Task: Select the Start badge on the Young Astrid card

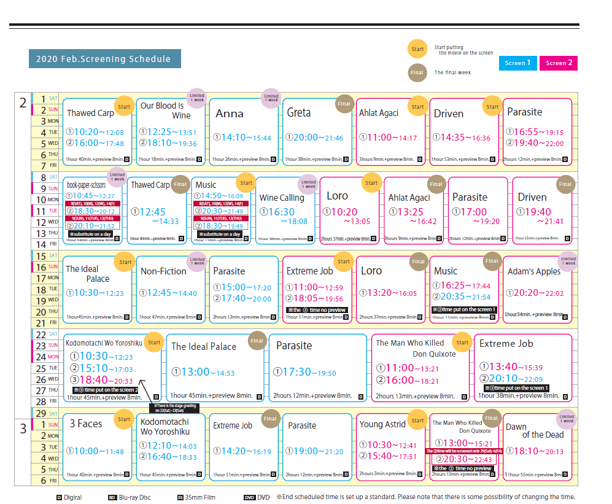Action: 417,421
